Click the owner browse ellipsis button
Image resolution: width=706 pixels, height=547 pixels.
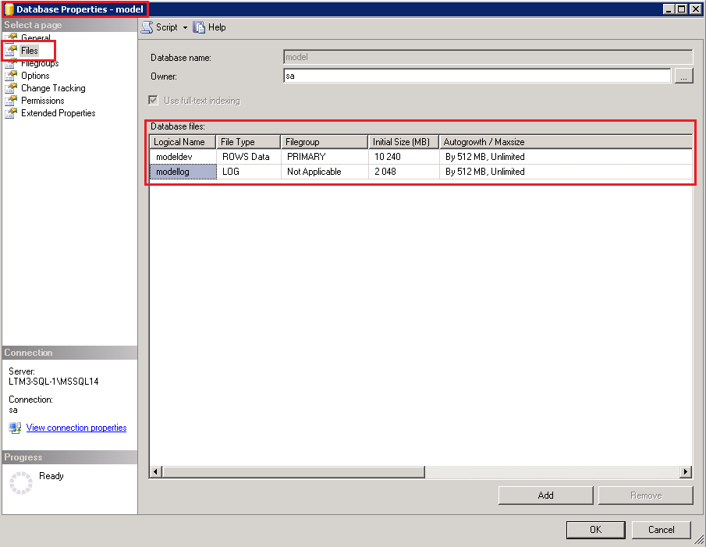(x=683, y=76)
